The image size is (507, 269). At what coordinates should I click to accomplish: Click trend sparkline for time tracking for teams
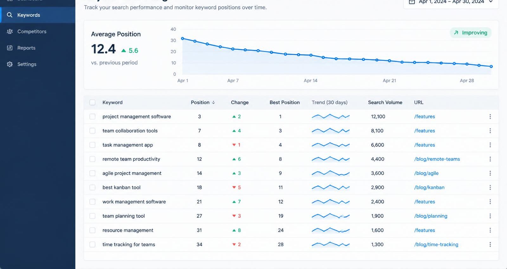click(331, 244)
